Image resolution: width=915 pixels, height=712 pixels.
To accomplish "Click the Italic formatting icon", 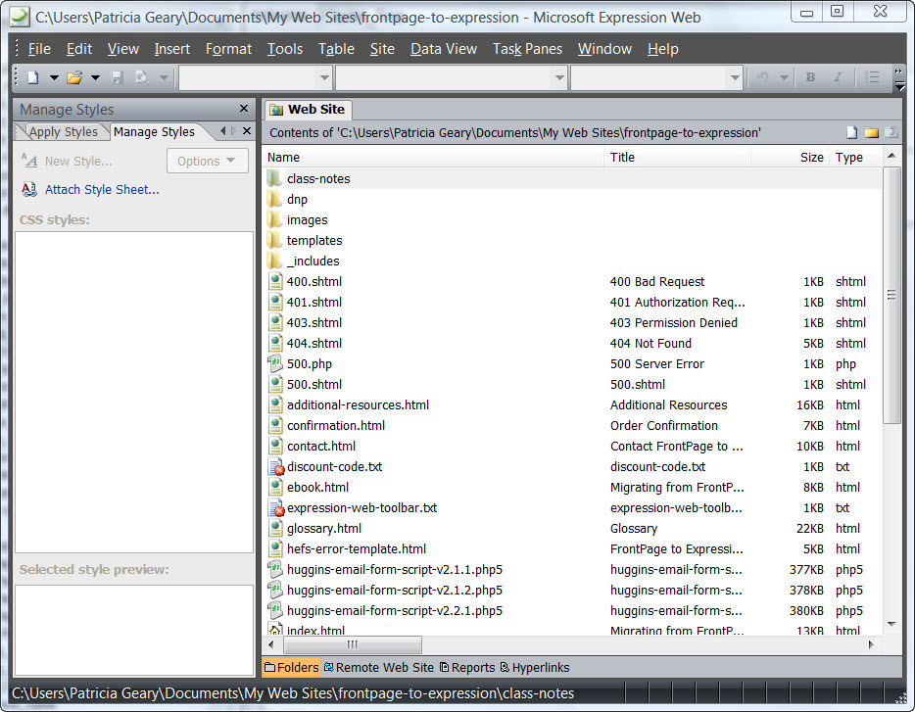I will click(x=838, y=77).
